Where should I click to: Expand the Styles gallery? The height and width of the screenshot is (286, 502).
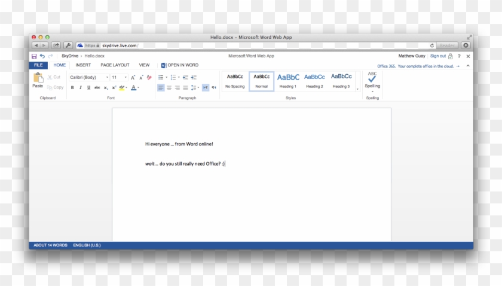click(357, 89)
